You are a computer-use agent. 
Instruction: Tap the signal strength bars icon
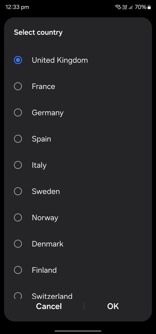coord(131,7)
